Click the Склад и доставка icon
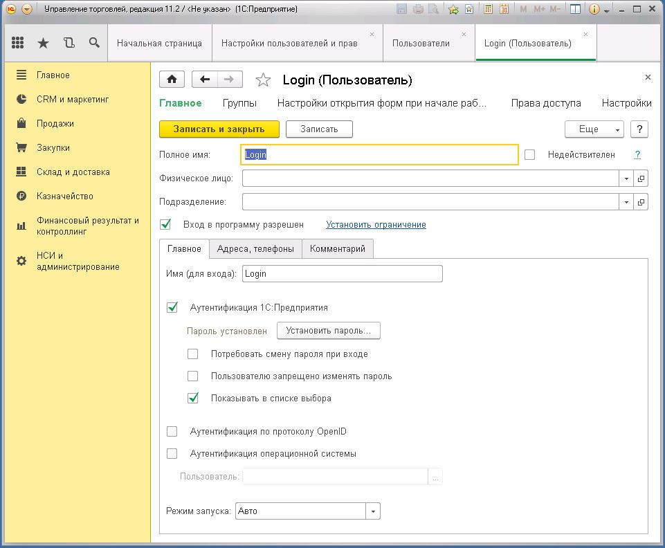The image size is (665, 548). 21,172
